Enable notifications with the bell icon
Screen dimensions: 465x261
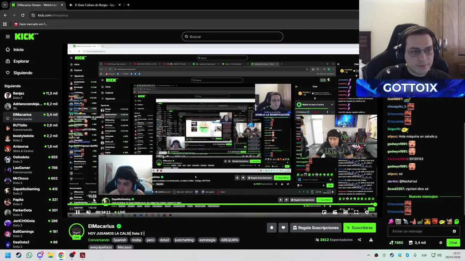pos(271,228)
